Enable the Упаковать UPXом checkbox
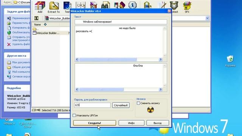242x136 pixels. [x=74, y=115]
